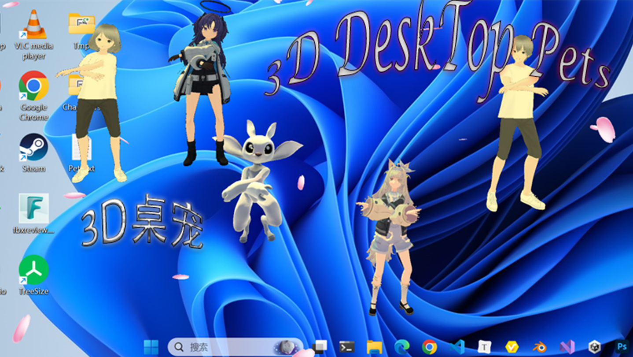Screen dimensions: 633x357
Task: Open Unity from the taskbar
Action: click(x=594, y=347)
